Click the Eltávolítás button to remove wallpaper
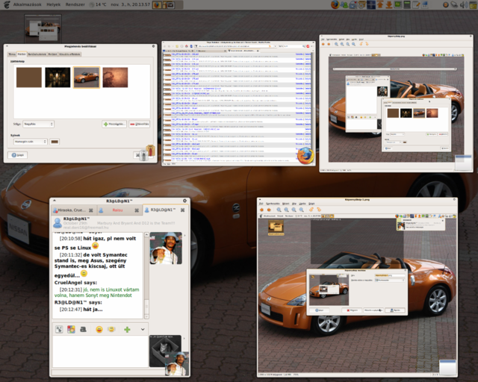 [x=139, y=124]
